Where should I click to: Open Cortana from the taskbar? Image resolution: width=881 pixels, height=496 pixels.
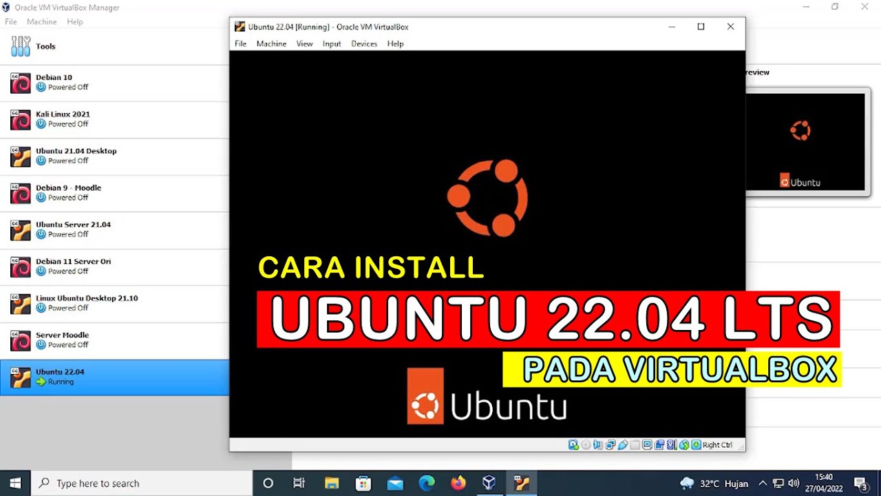point(268,483)
